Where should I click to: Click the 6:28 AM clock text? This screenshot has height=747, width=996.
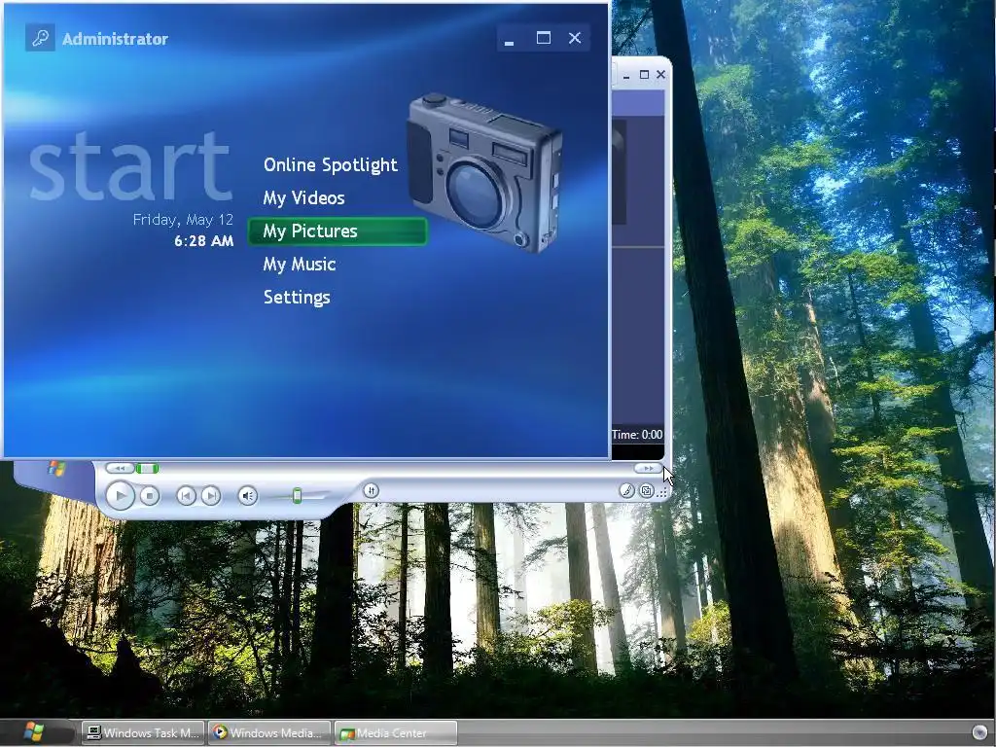(204, 241)
